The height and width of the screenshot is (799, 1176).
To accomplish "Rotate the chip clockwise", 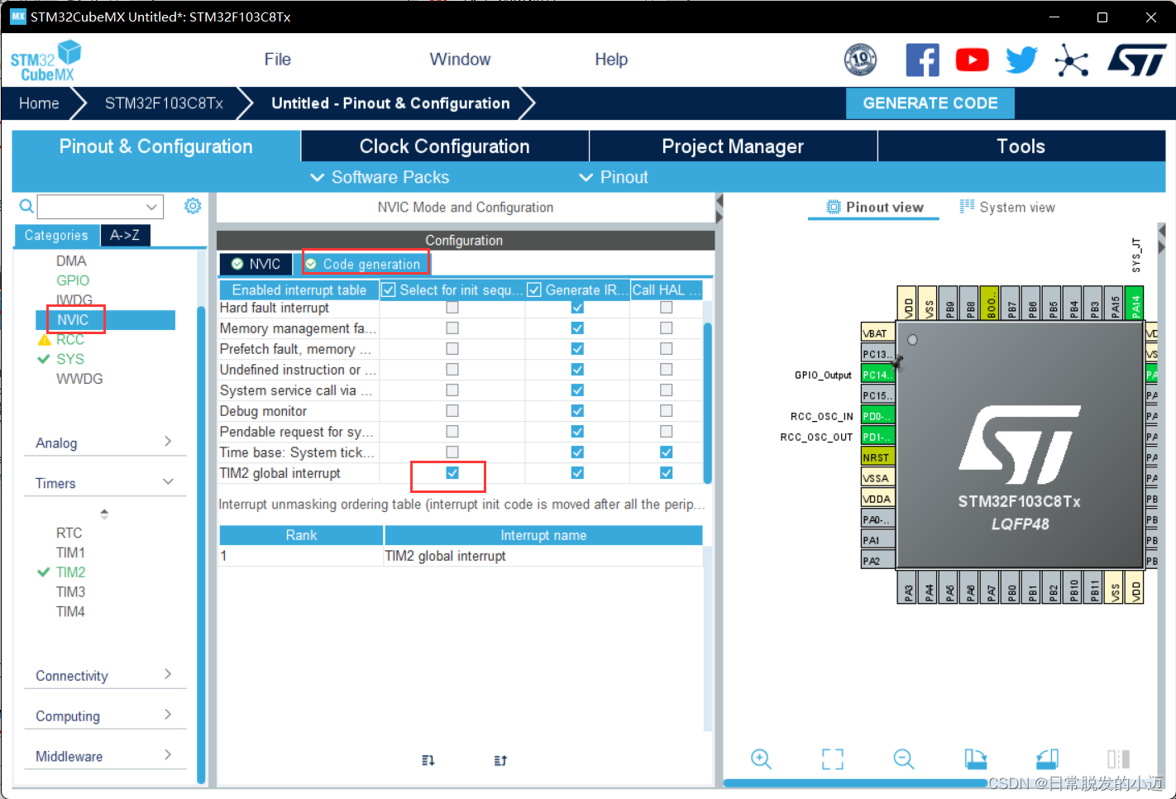I will click(976, 758).
